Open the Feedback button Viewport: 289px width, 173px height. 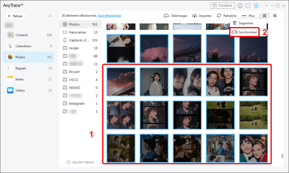[222, 6]
